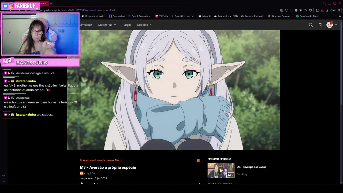The height and width of the screenshot is (193, 343).
Task: Open Patrocínios LIVAD bookmark
Action: (226, 16)
